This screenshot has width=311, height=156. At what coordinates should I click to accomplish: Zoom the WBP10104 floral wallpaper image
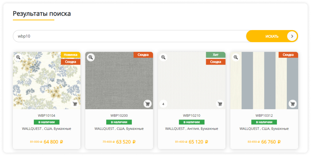pos(18,57)
